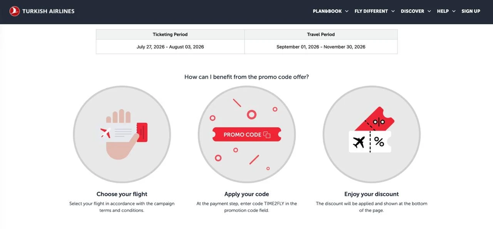Open the FLY DIFFERENT menu

[371, 11]
